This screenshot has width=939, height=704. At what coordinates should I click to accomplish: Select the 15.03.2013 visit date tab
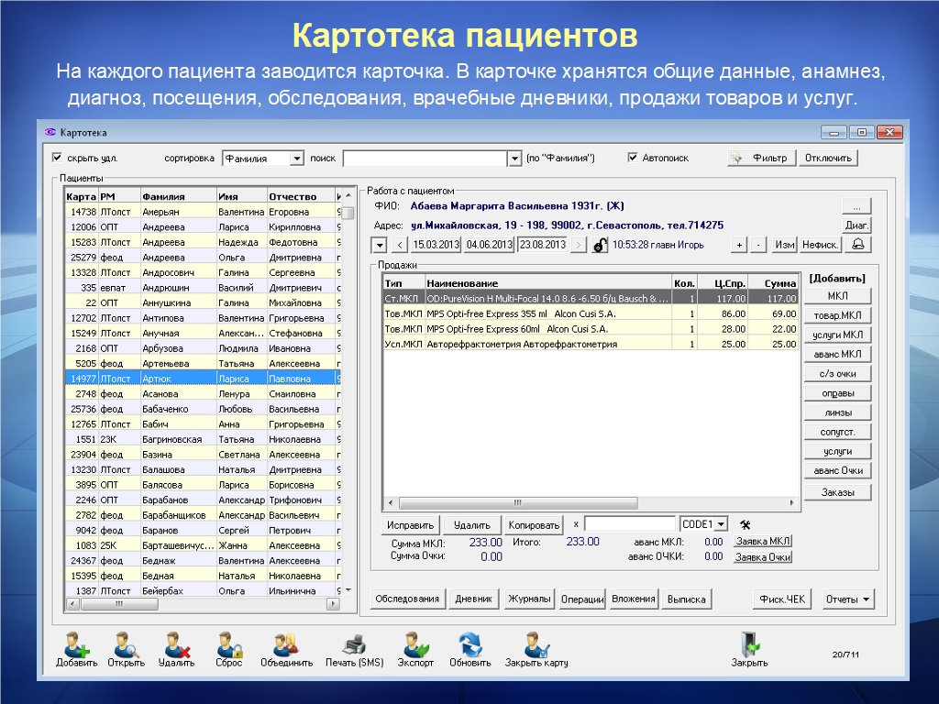click(435, 245)
